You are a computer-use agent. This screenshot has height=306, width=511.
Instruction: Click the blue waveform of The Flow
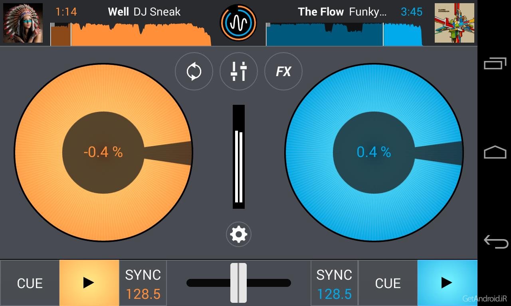pyautogui.click(x=345, y=34)
